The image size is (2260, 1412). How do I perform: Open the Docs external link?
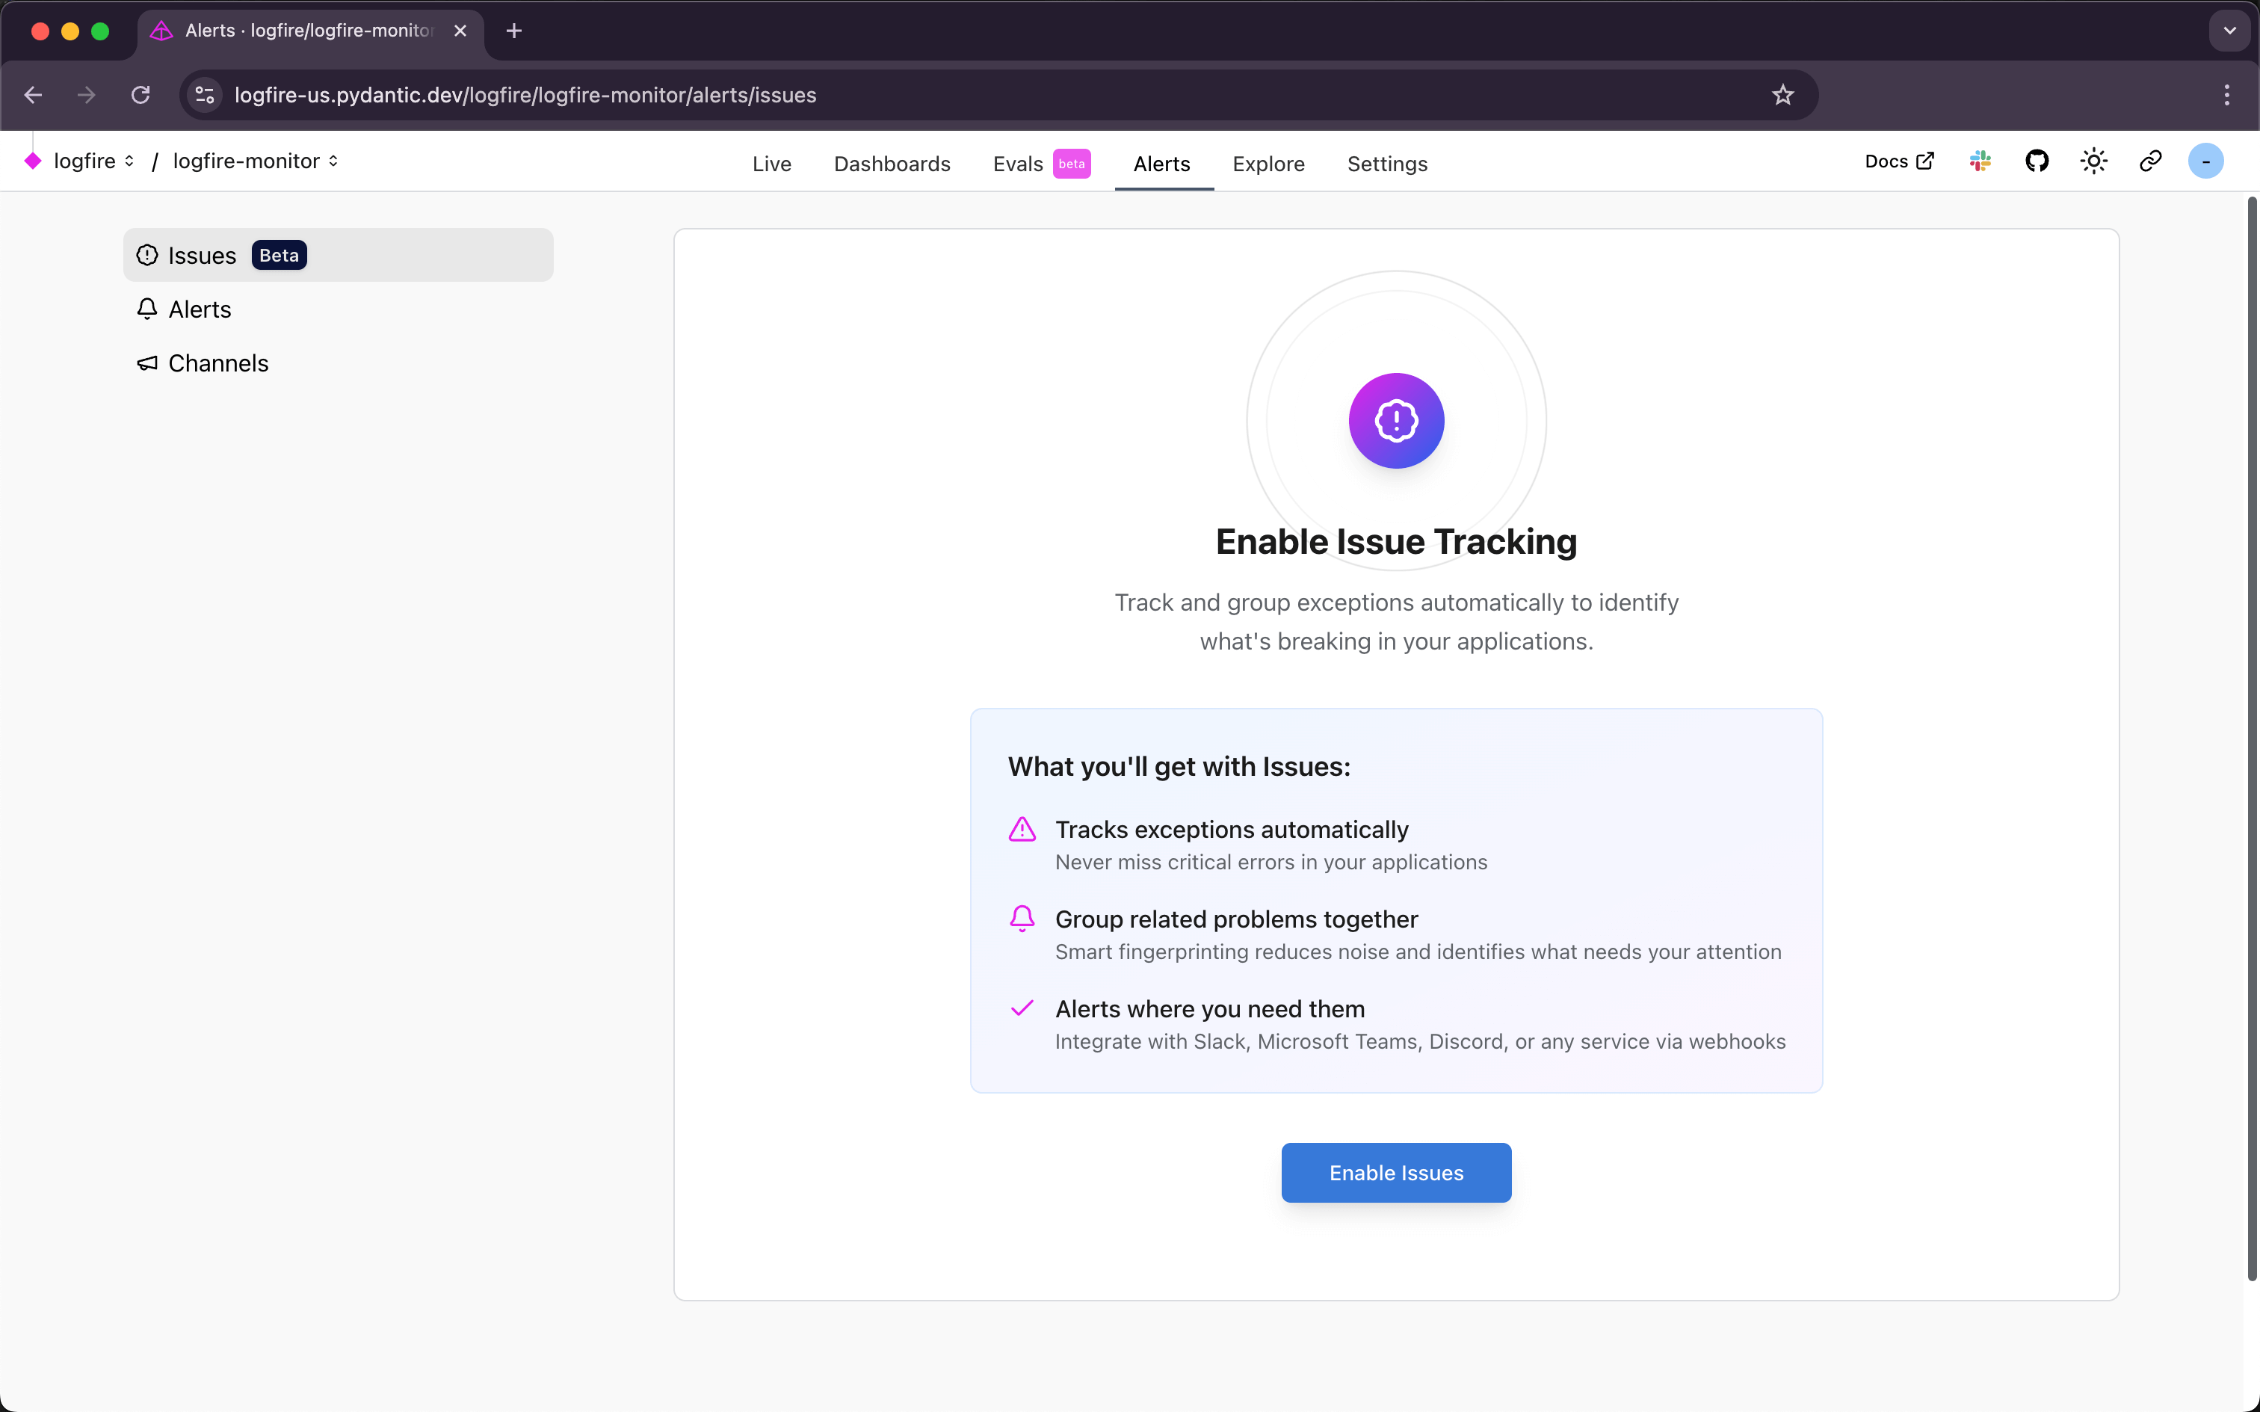pos(1898,161)
